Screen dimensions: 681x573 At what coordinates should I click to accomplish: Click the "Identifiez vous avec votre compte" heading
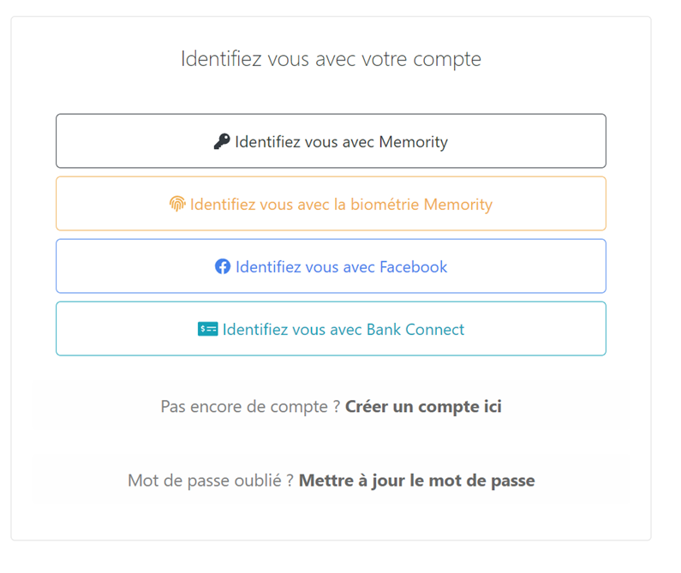331,59
